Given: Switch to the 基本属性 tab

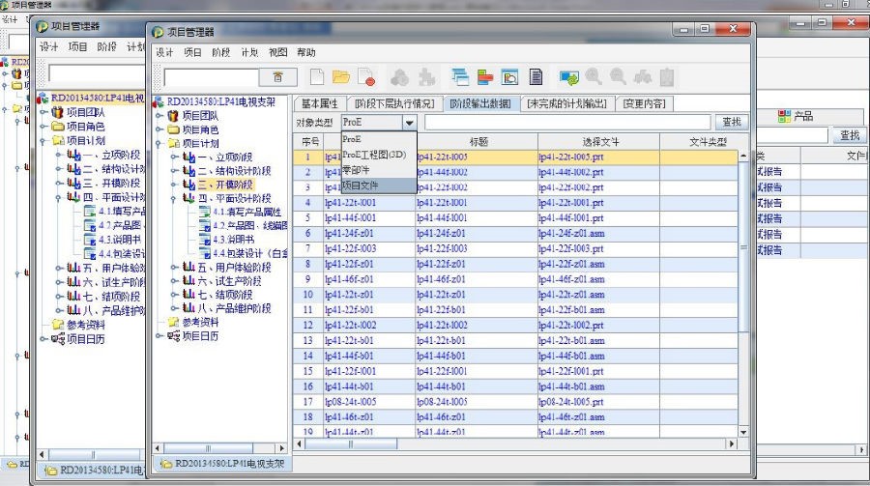Looking at the screenshot, I should click(x=320, y=103).
